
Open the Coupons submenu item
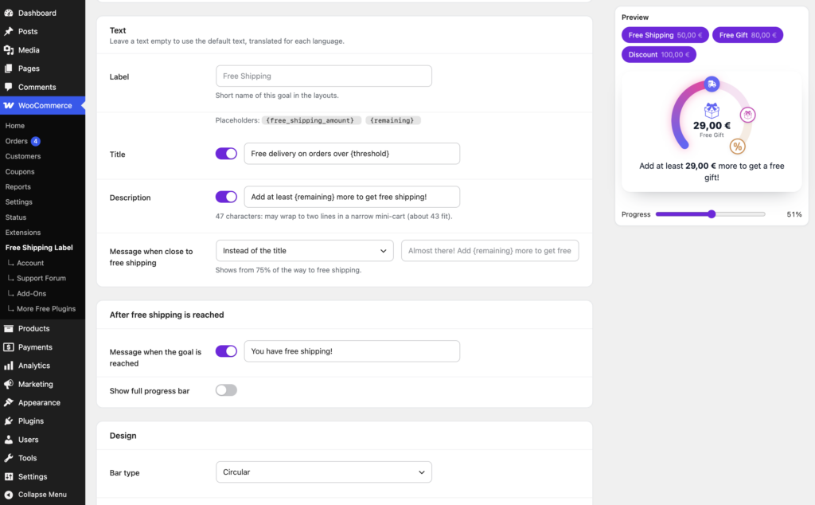tap(20, 171)
